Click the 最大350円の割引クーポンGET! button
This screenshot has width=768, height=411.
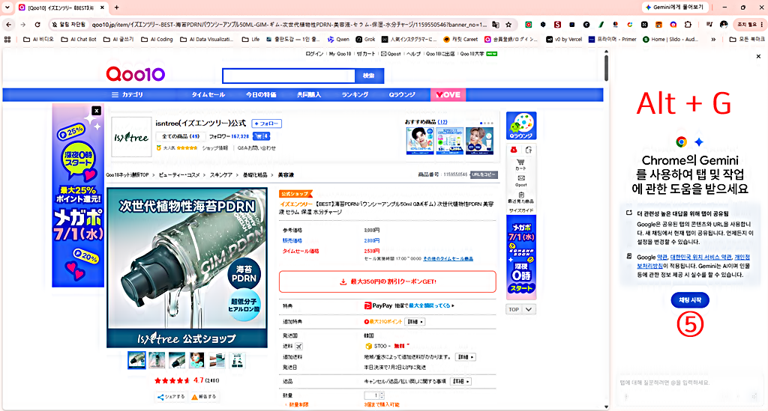[388, 281]
